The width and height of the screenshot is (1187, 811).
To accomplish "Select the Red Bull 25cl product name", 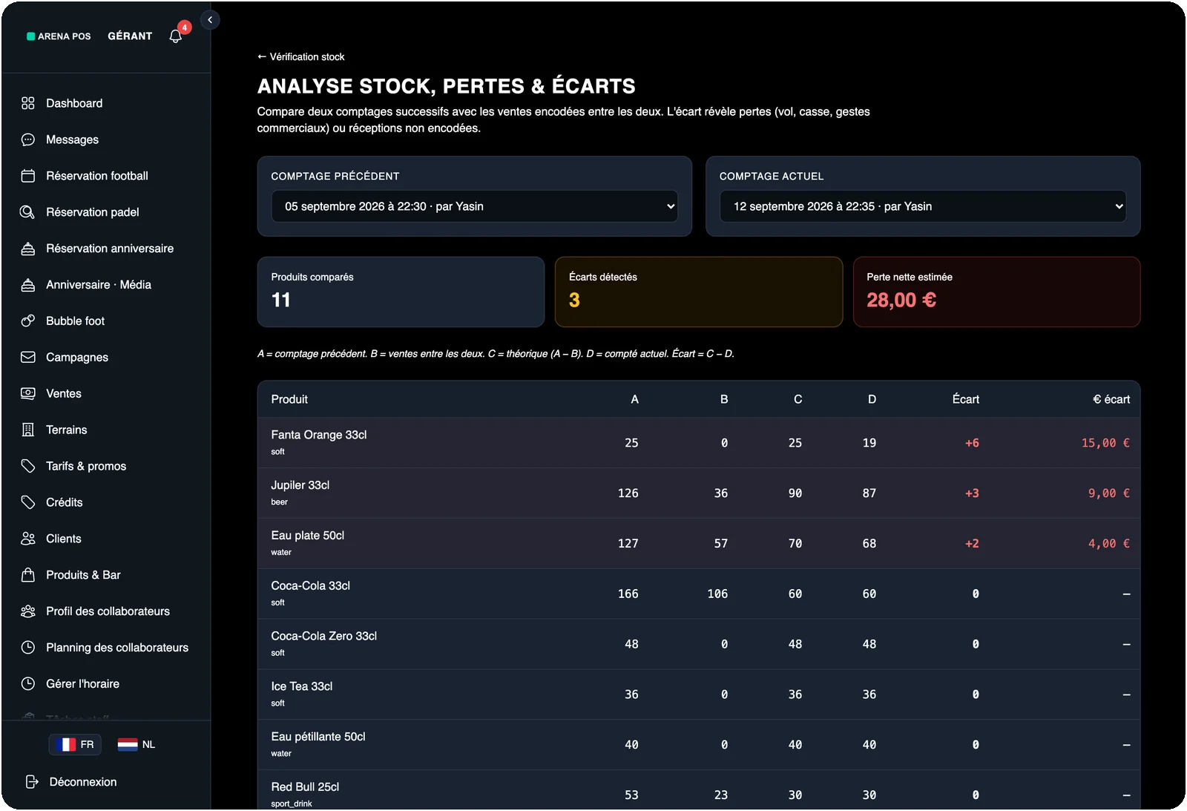I will [x=305, y=787].
